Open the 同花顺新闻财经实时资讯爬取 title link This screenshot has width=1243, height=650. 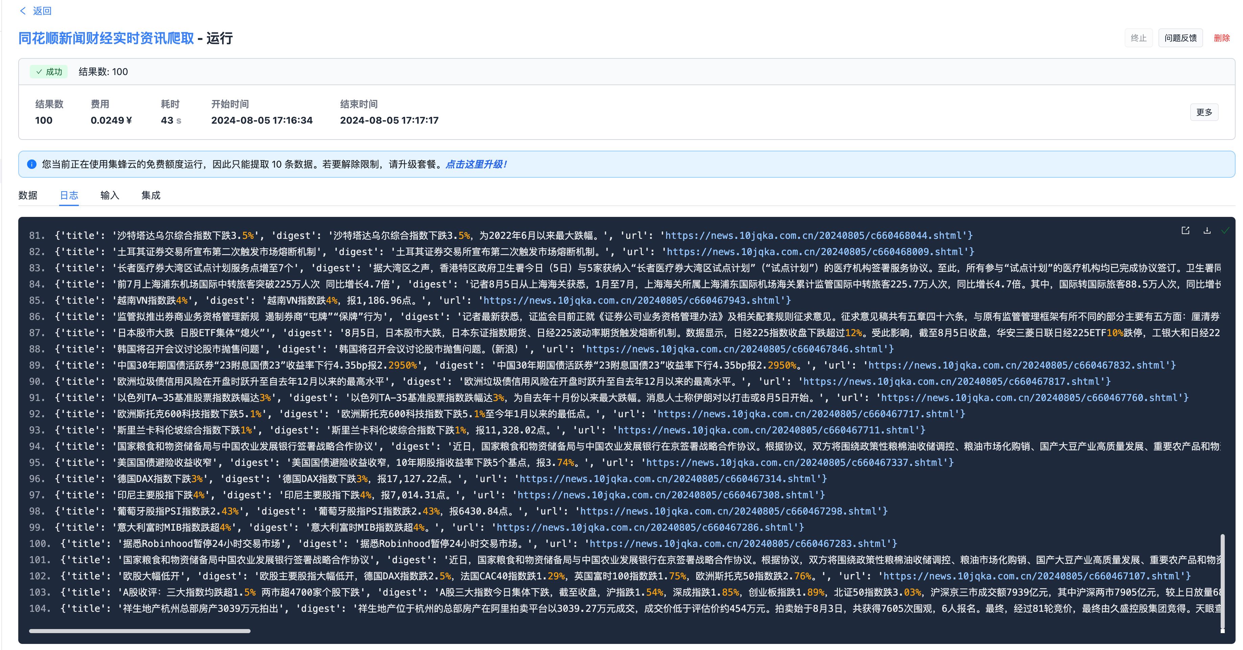pyautogui.click(x=106, y=38)
